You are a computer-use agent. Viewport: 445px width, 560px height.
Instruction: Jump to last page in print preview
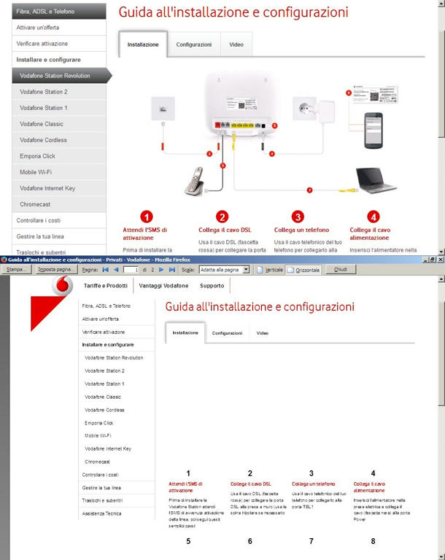tap(172, 270)
